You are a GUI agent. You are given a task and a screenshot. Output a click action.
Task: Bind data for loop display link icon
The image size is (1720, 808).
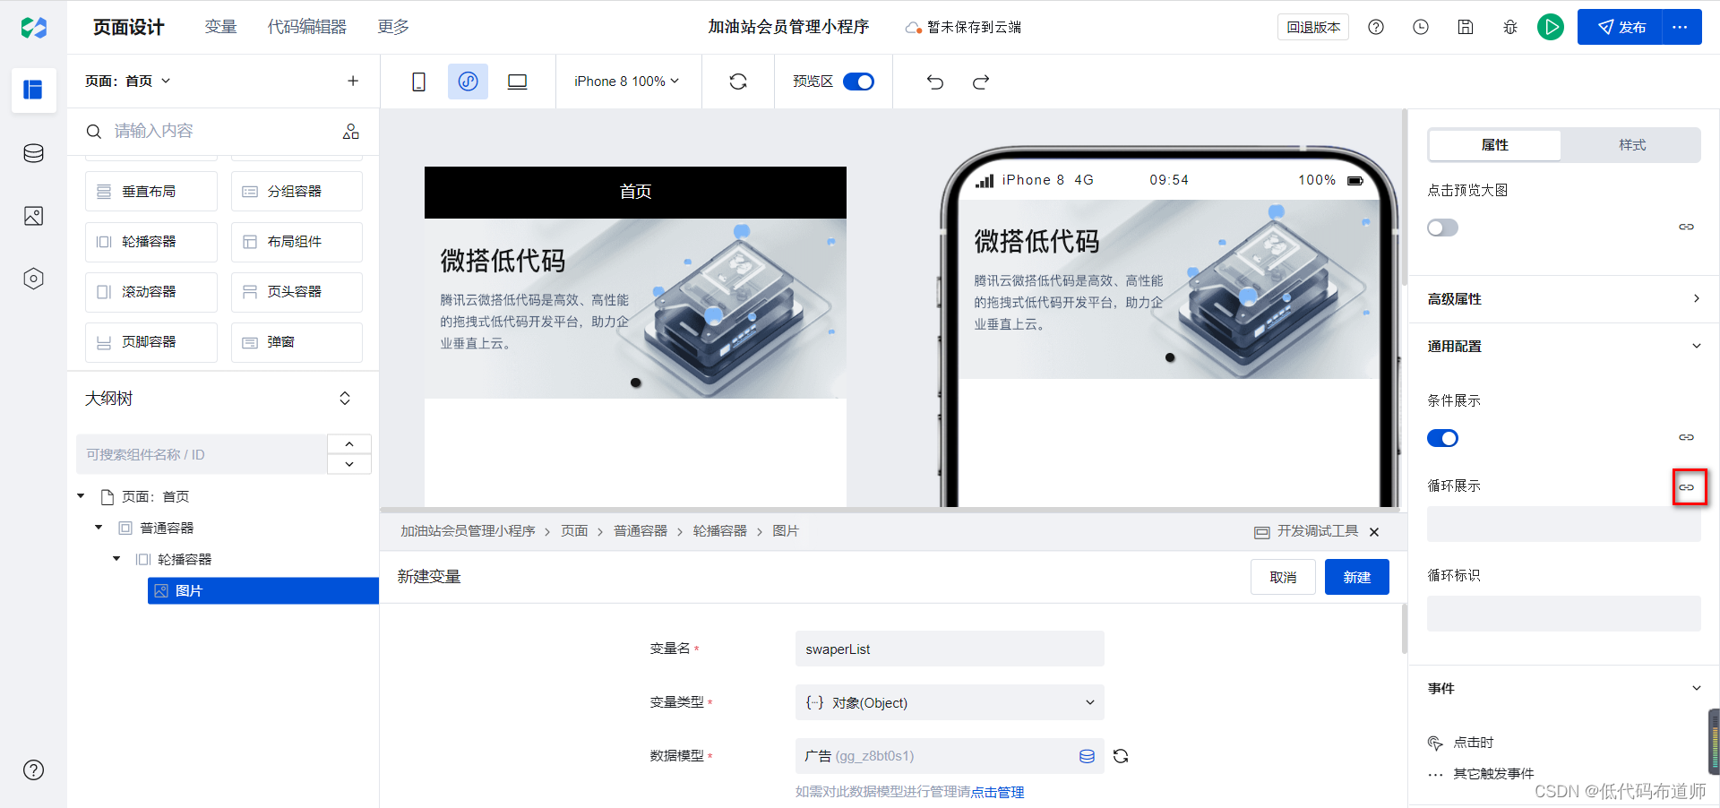pyautogui.click(x=1687, y=487)
